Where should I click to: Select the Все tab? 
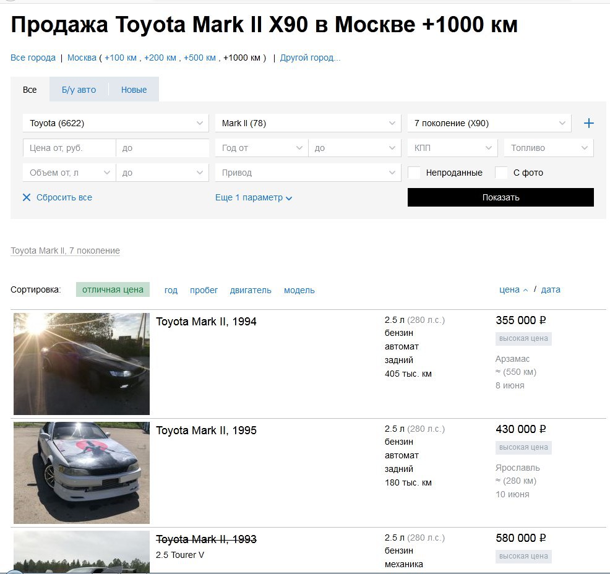(30, 90)
